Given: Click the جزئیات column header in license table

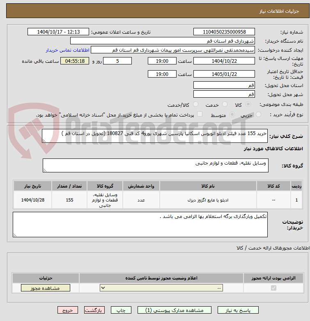Looking at the screenshot, I should (x=46, y=278).
